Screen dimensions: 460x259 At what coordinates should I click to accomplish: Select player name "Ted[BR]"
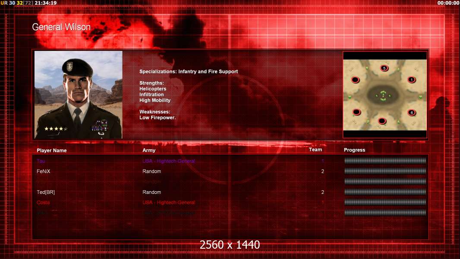pos(46,192)
